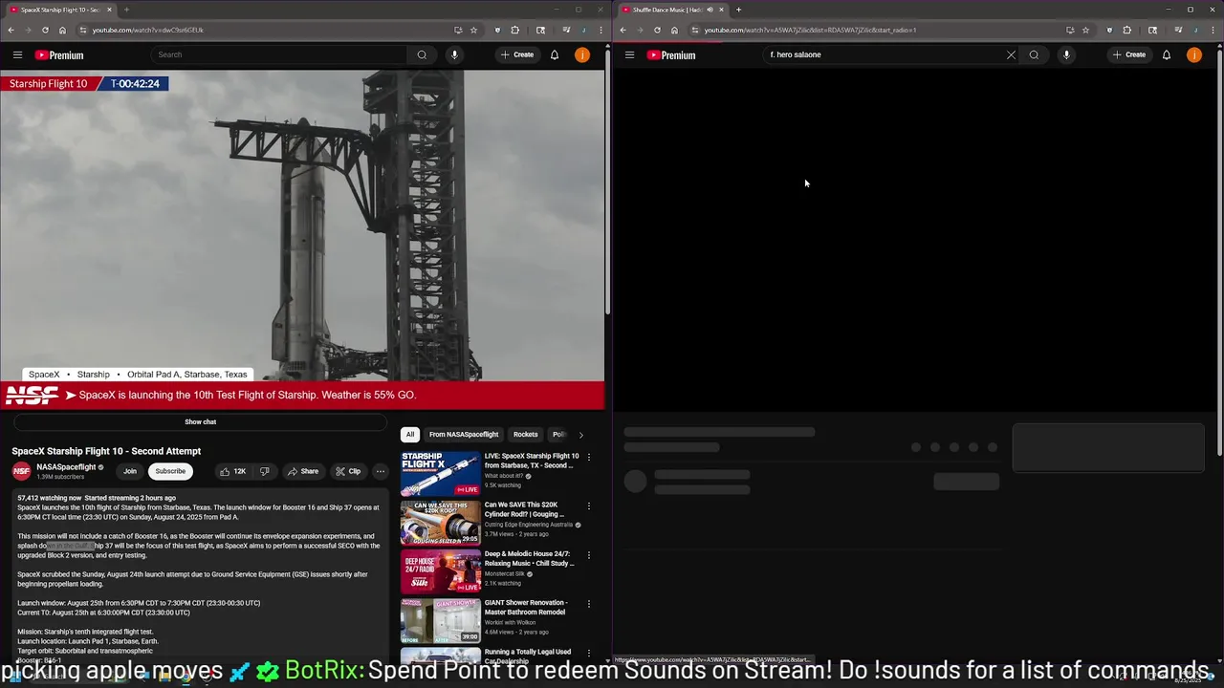Open 'GIANT Shower Renovation' video thumbnail

click(x=440, y=621)
